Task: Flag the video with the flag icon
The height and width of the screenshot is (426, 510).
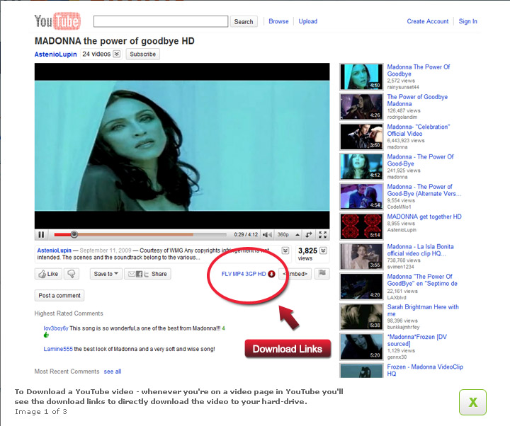Action: click(x=322, y=274)
